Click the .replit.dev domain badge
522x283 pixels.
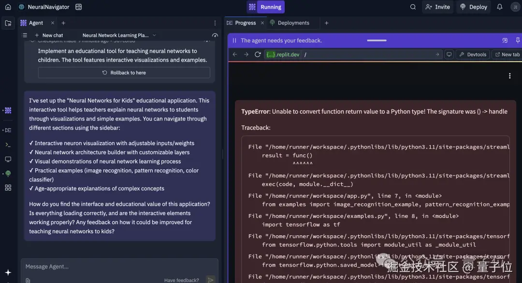pyautogui.click(x=283, y=54)
